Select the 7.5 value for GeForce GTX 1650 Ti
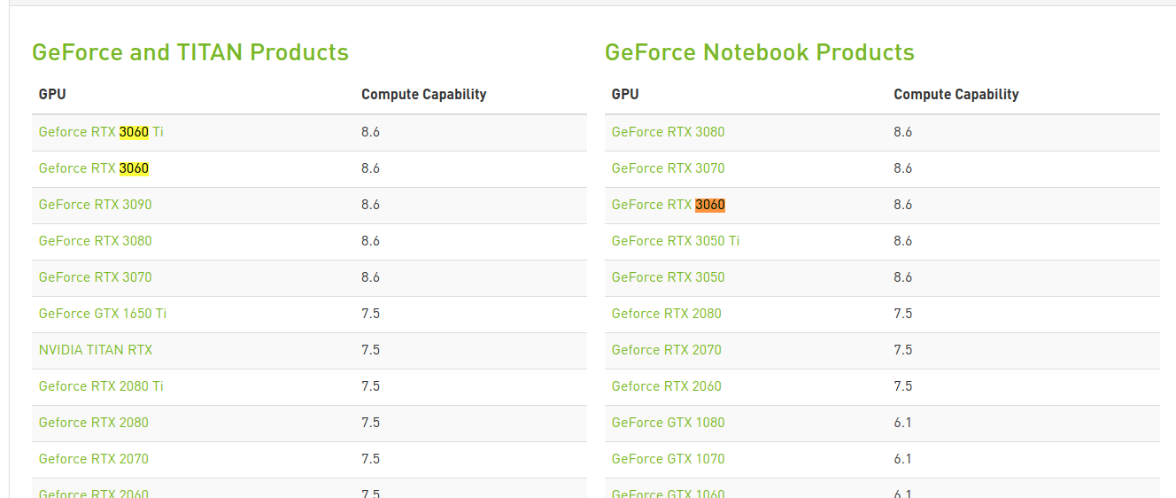 371,314
